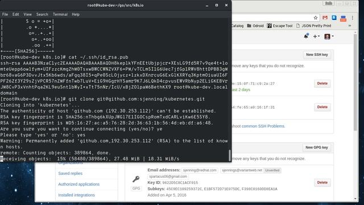
Task: Click the browser page vertical scrollbar
Action: [x=355, y=83]
